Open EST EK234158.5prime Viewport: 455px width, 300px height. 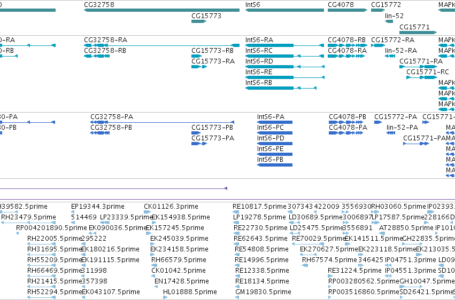tap(179, 250)
